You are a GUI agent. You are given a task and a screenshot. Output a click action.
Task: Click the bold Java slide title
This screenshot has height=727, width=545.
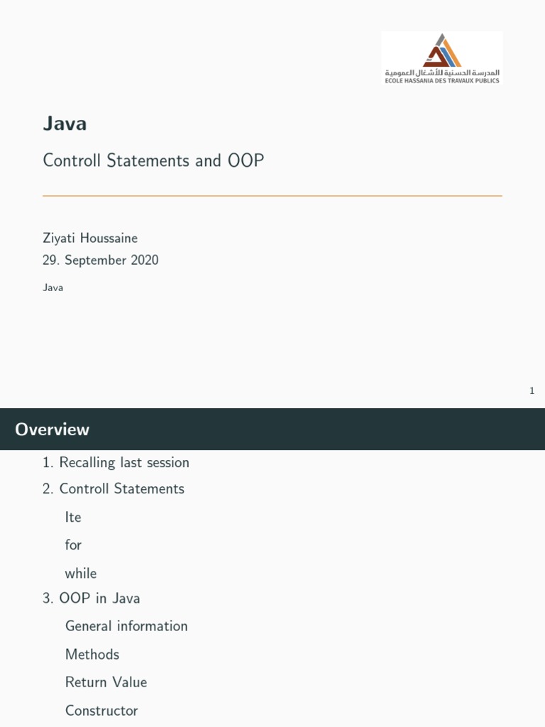(65, 124)
